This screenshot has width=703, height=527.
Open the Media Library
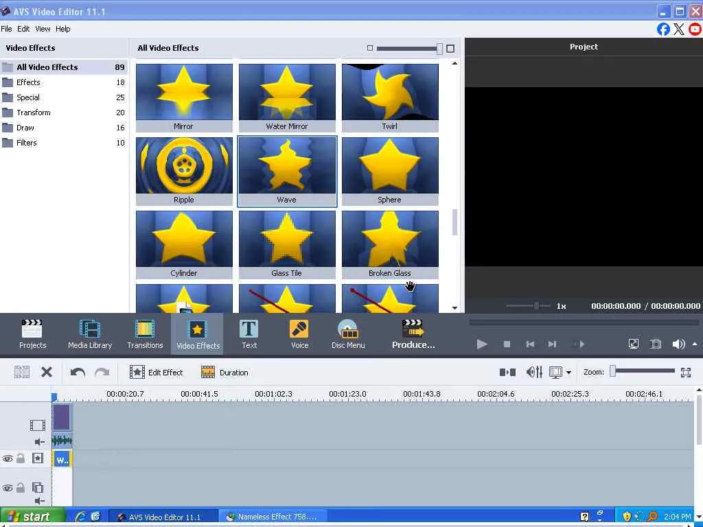[x=90, y=334]
